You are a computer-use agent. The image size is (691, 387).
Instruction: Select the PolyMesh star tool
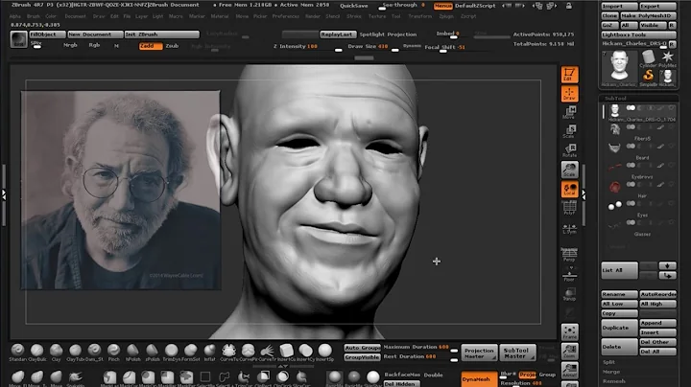pos(667,58)
